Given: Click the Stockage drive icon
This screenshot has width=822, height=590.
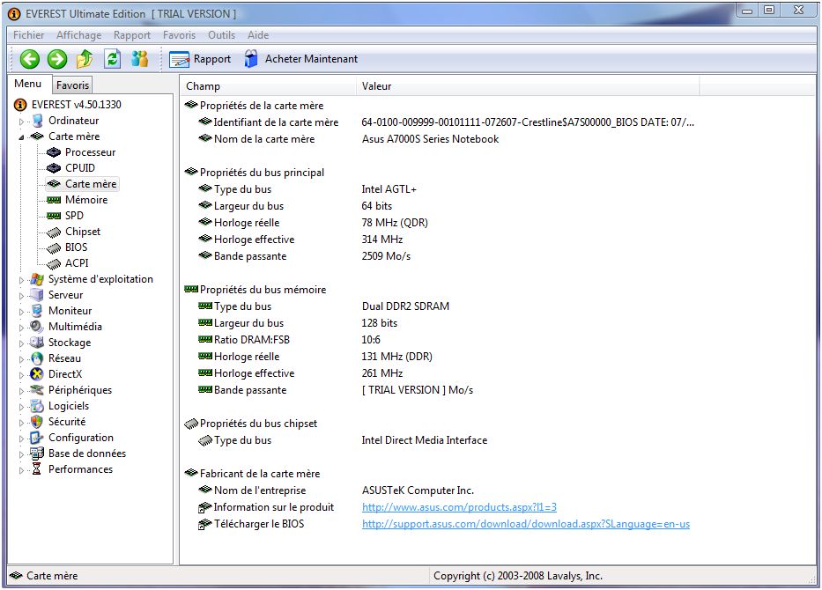Looking at the screenshot, I should click(37, 343).
